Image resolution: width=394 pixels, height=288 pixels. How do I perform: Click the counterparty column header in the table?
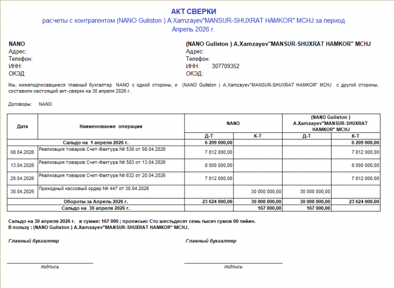tap(331, 123)
